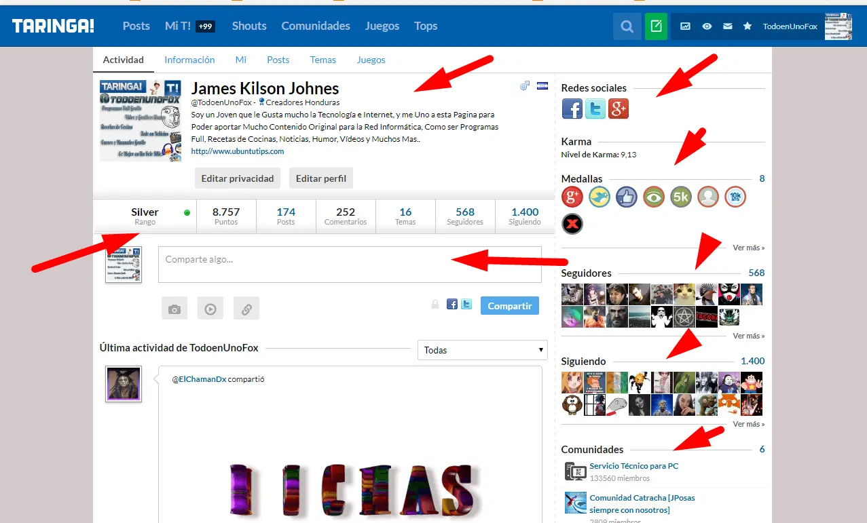The height and width of the screenshot is (523, 867).
Task: Click the 10k medal
Action: pyautogui.click(x=735, y=197)
